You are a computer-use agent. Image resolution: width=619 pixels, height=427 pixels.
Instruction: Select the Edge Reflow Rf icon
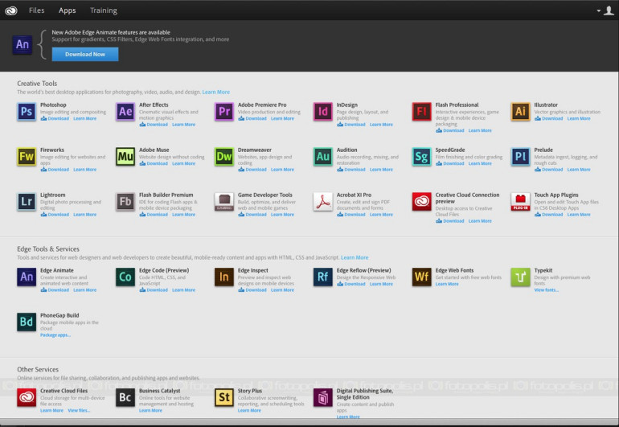323,277
